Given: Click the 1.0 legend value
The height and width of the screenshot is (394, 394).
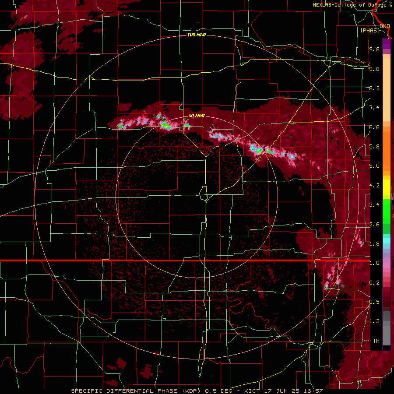Looking at the screenshot, I should [x=374, y=263].
